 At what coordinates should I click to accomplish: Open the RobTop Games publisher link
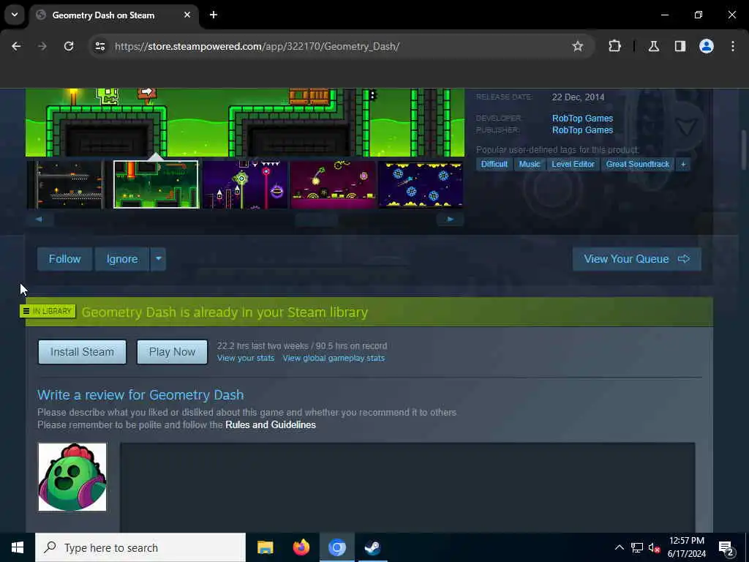[582, 130]
